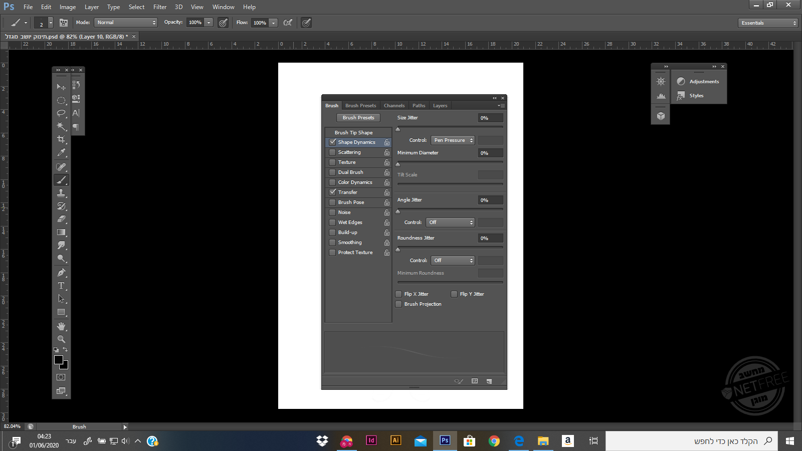This screenshot has height=451, width=802.
Task: Click the Magic Wand tool
Action: [x=61, y=126]
